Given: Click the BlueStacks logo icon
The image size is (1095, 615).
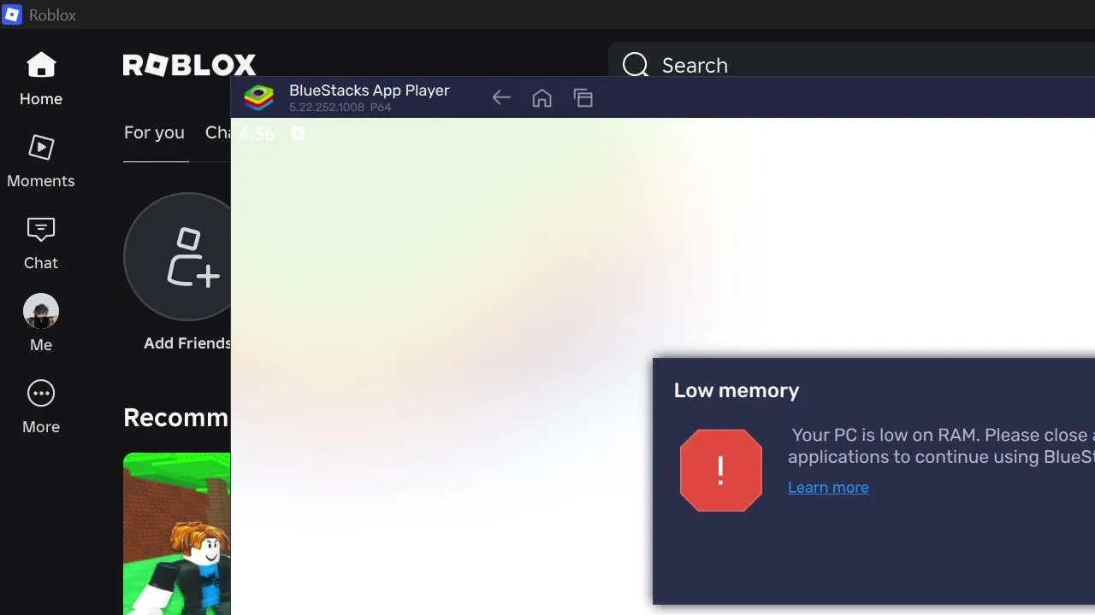Looking at the screenshot, I should 258,97.
